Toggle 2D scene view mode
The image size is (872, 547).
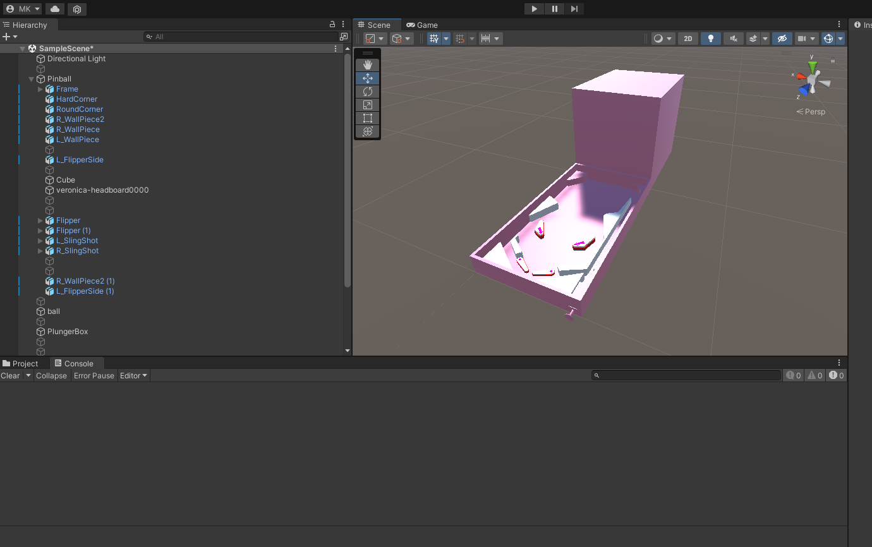687,39
